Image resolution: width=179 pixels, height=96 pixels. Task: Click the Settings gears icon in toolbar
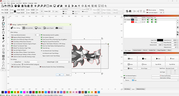(58, 6)
